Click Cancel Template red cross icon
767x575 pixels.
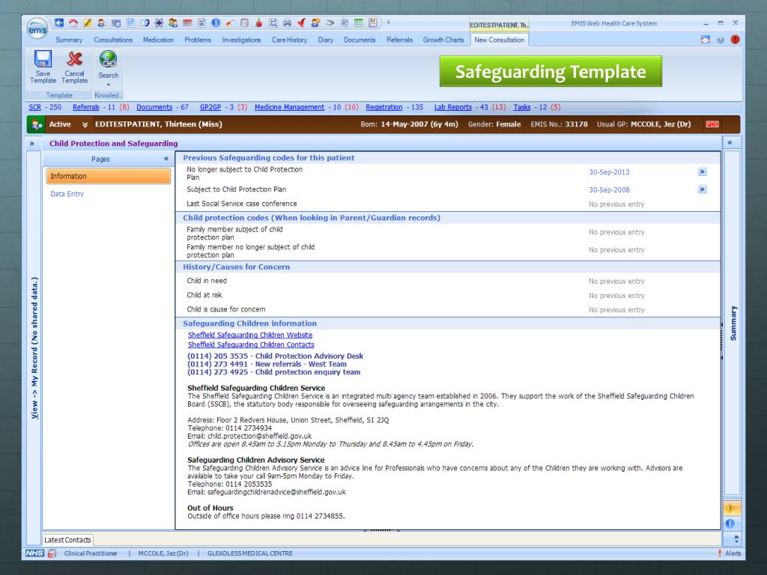[x=74, y=59]
